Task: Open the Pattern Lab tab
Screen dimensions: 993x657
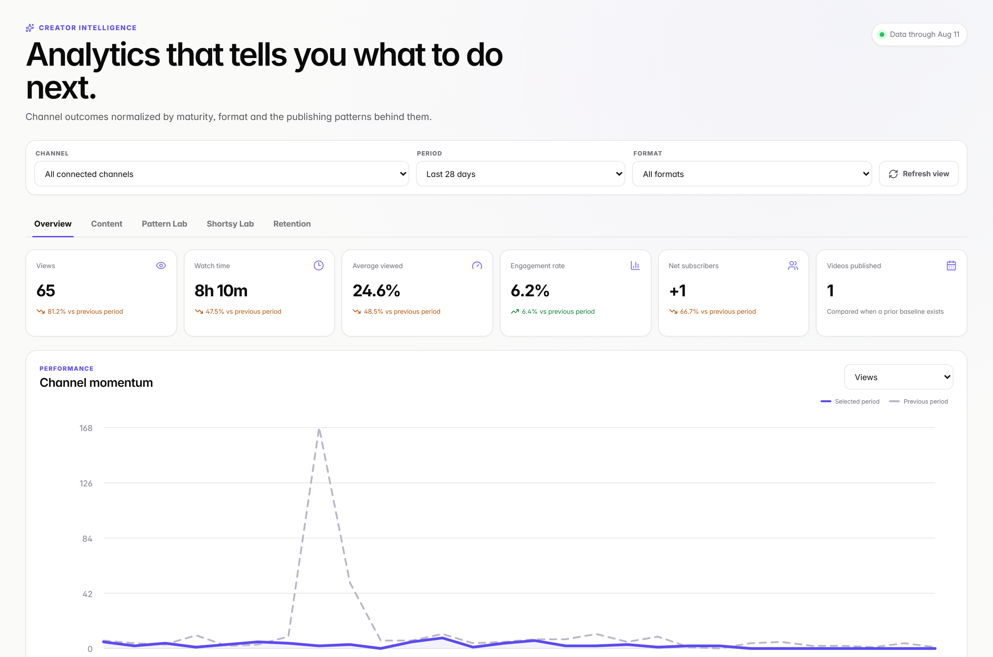Action: (x=164, y=224)
